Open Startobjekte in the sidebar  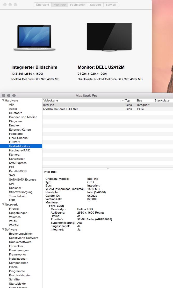click(17, 284)
